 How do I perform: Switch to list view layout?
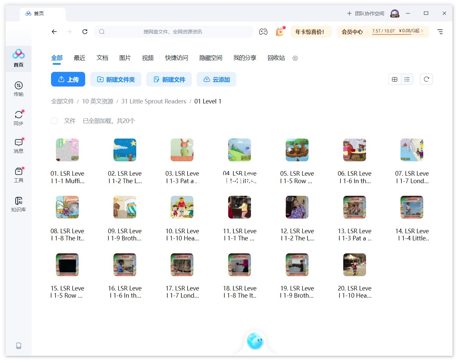407,79
